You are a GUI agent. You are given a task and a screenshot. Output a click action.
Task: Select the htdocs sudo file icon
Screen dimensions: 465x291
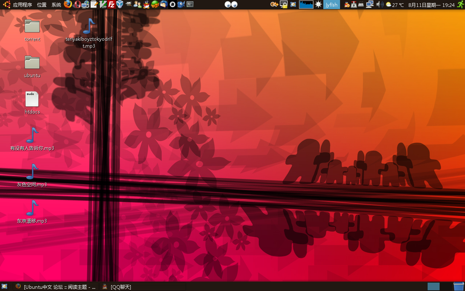coord(32,103)
